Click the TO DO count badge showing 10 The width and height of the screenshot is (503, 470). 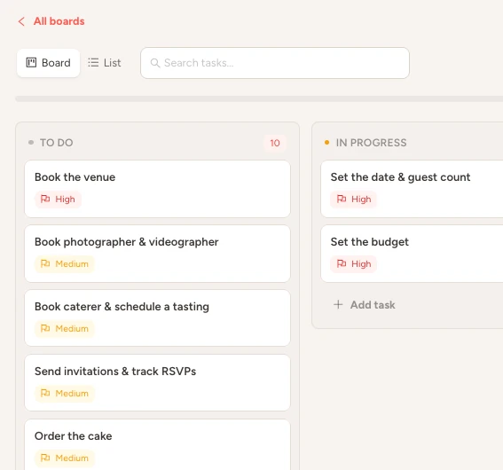(x=275, y=143)
